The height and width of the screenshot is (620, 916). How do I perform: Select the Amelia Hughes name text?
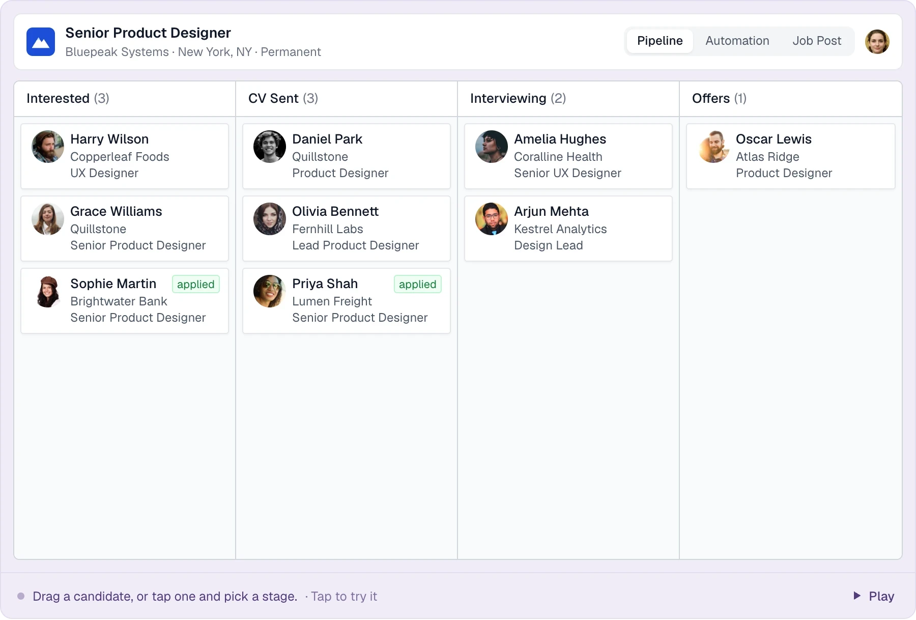[560, 139]
